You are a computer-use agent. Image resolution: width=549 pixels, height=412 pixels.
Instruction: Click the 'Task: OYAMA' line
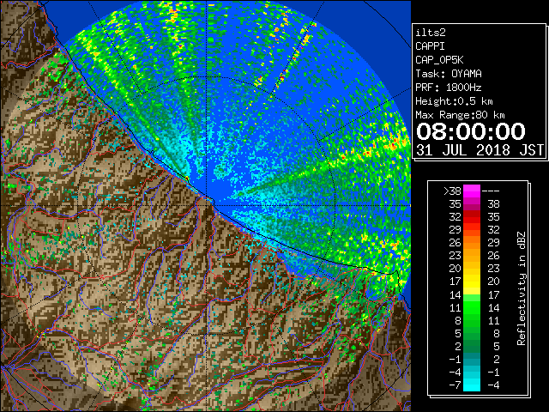point(449,74)
